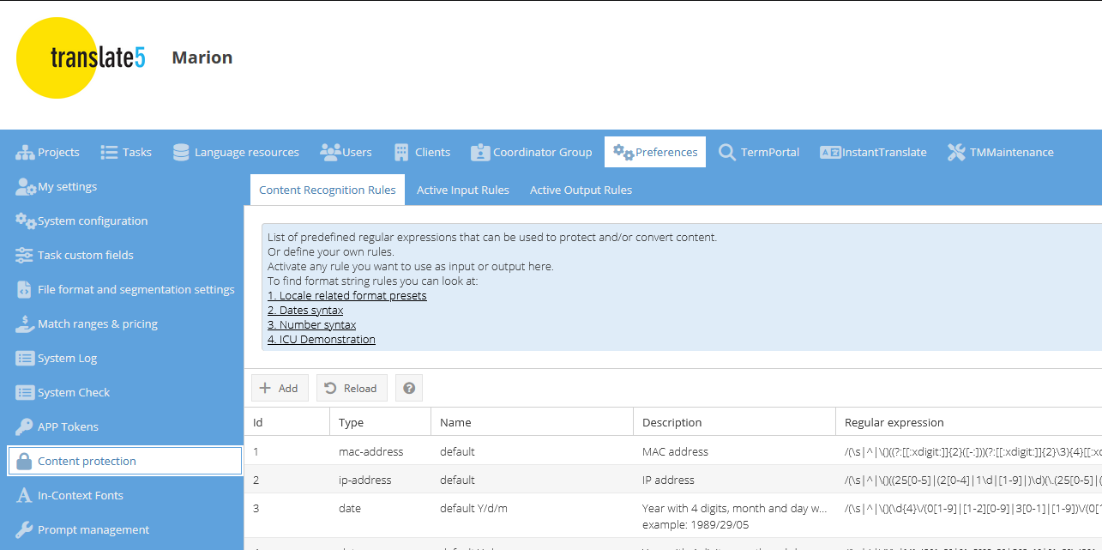Sort by the Description column header
The height and width of the screenshot is (550, 1102).
click(734, 422)
